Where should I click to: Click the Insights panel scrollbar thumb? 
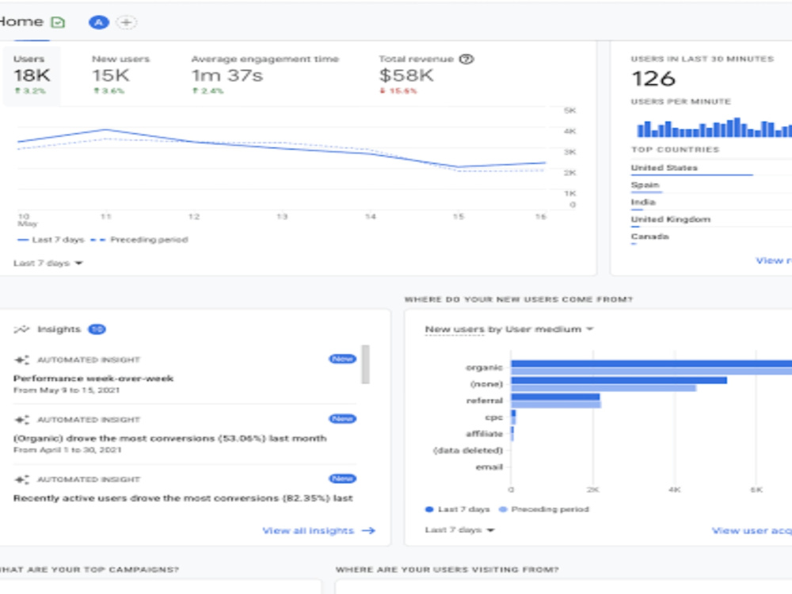pos(365,364)
